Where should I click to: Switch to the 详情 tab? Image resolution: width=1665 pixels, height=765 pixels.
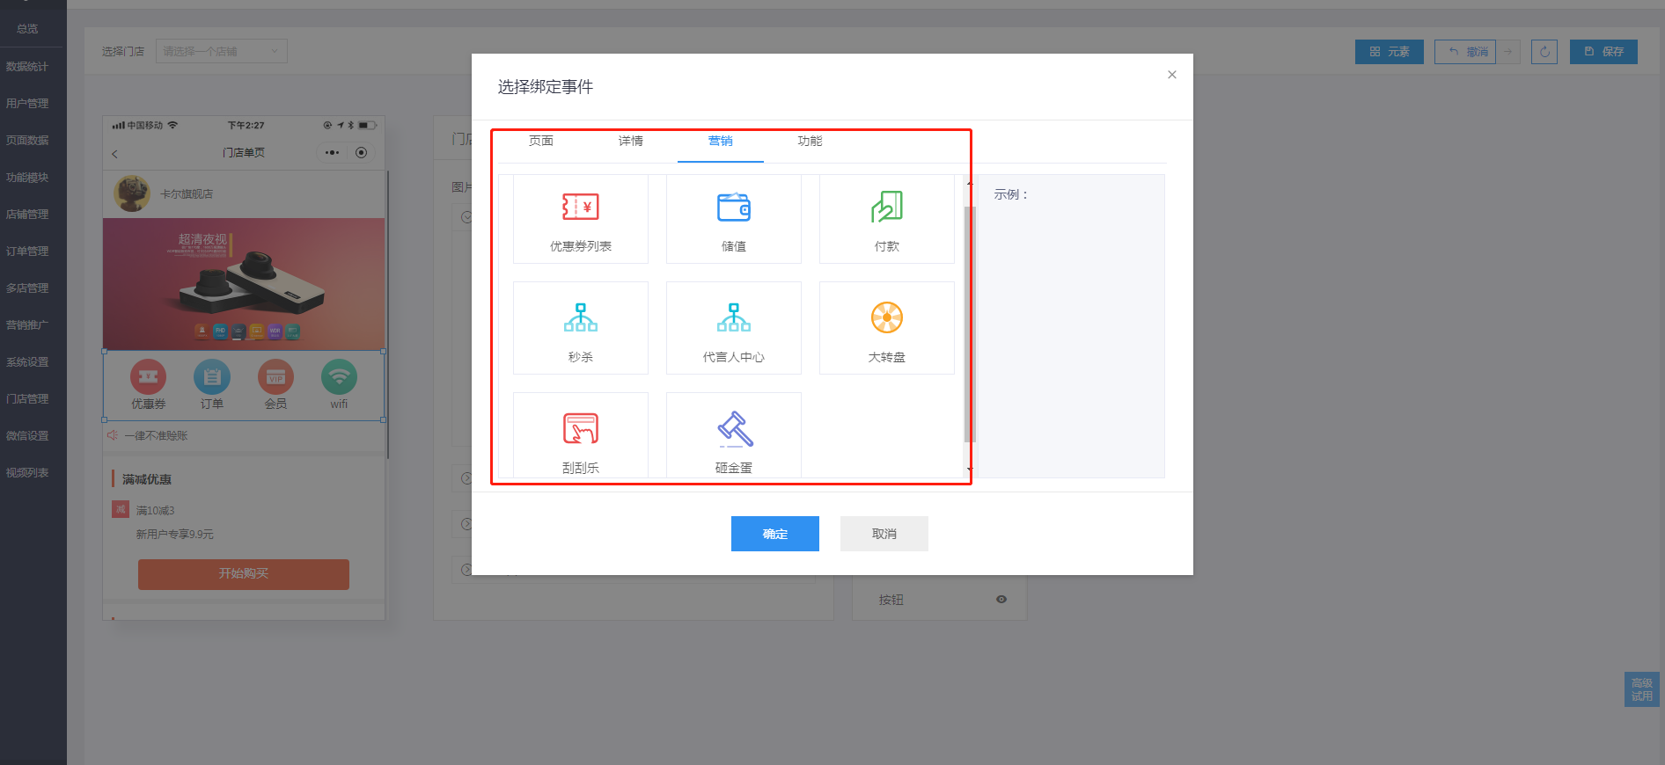pyautogui.click(x=631, y=142)
